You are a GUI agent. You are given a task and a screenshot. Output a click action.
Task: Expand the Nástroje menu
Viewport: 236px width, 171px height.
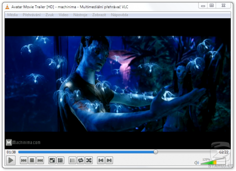coord(81,15)
